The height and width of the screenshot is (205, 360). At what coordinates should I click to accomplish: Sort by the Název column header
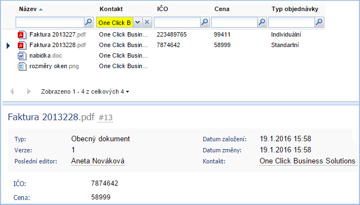(28, 9)
